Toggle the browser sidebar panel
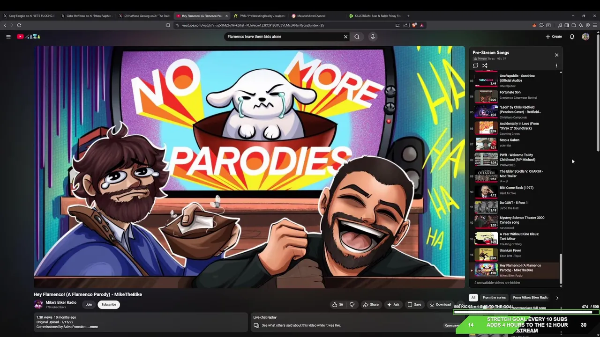This screenshot has width=600, height=337. click(566, 25)
